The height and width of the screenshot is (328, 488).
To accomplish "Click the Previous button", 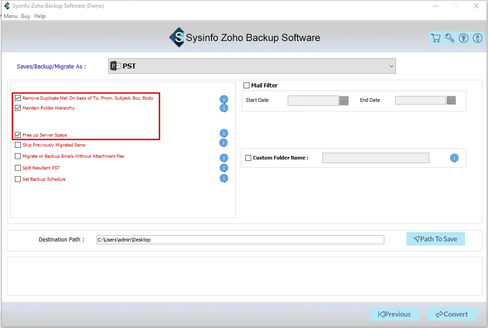I will click(x=394, y=314).
